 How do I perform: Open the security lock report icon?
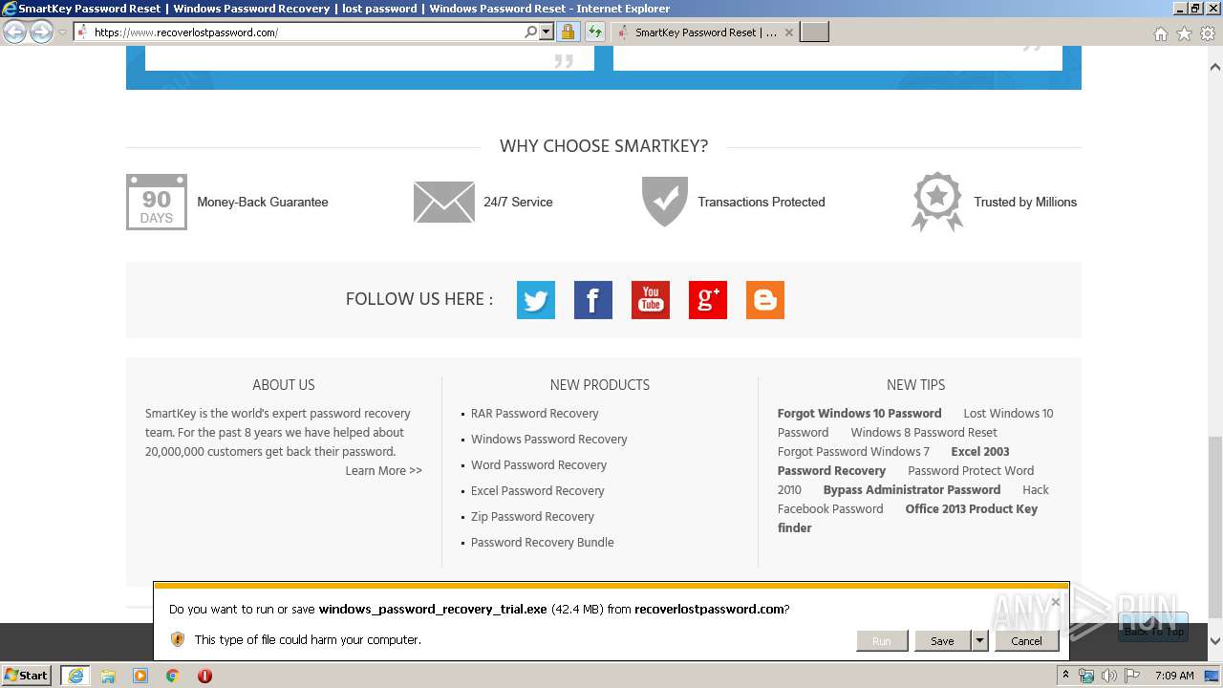(x=568, y=32)
